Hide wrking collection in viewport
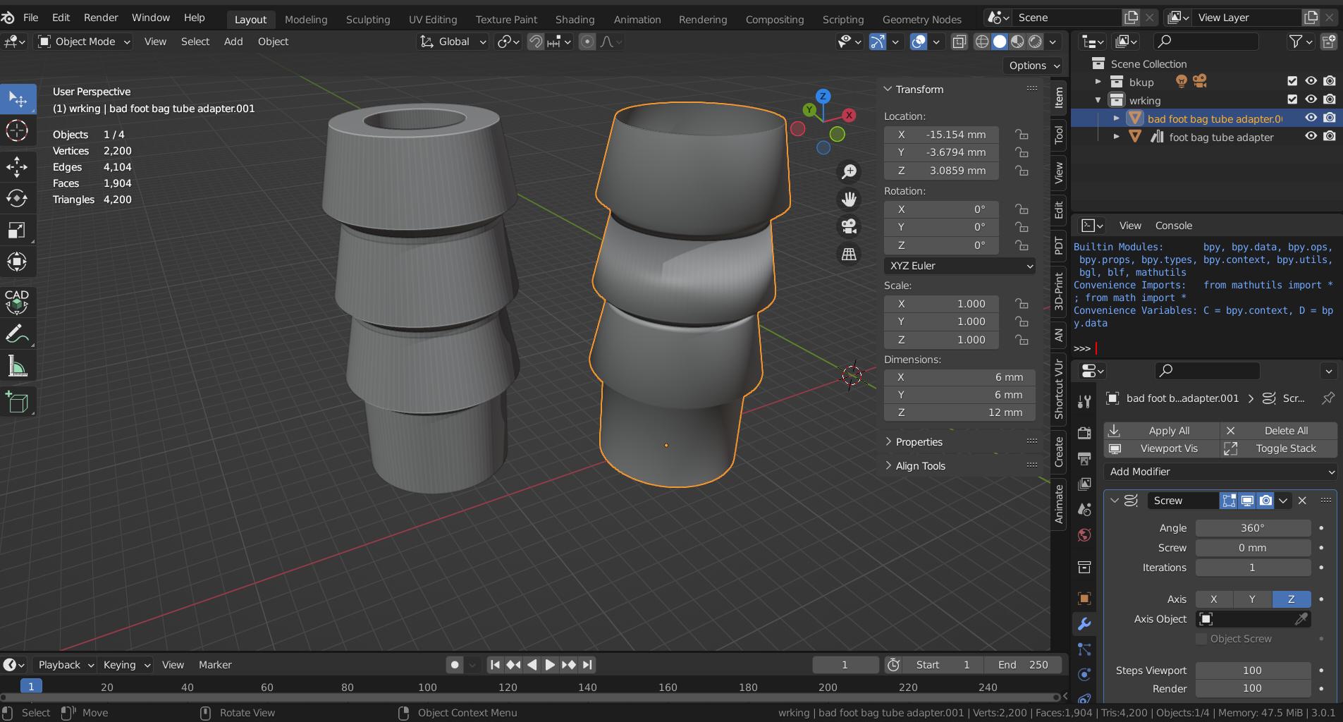Image resolution: width=1343 pixels, height=722 pixels. coord(1311,99)
